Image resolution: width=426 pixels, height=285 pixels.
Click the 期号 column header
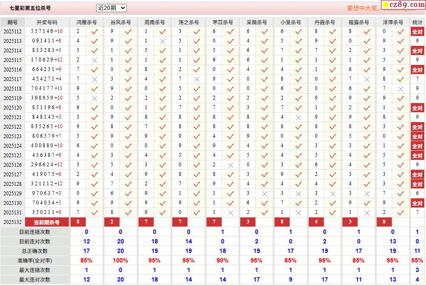pyautogui.click(x=13, y=22)
